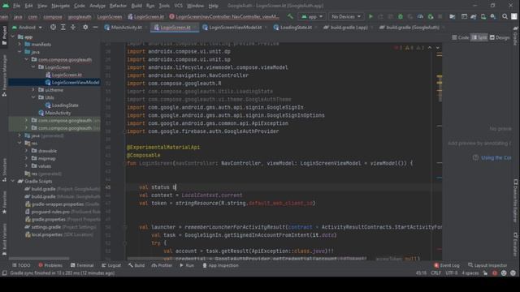
Task: Toggle read-only lock icon in status bar
Action: (485, 273)
